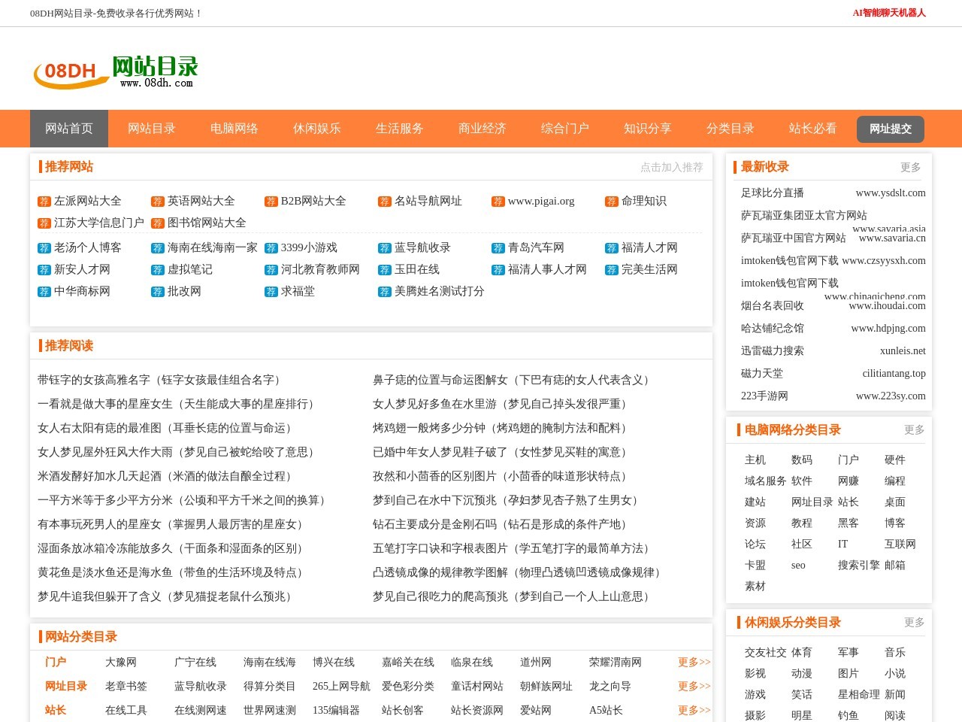
Task: Click the blue 荐 badge beside 青岛汽车网
Action: [x=498, y=248]
